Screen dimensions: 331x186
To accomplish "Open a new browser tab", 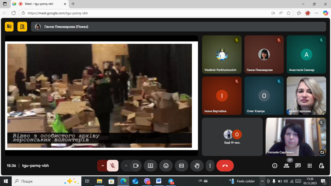I will point(73,4).
